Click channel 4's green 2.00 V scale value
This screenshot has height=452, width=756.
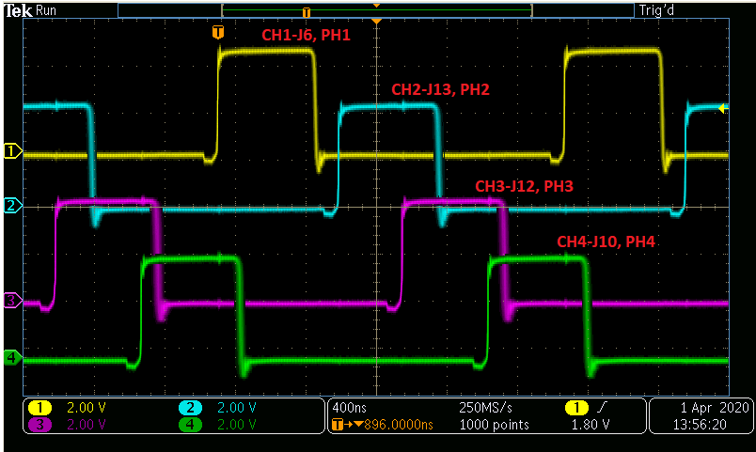237,425
